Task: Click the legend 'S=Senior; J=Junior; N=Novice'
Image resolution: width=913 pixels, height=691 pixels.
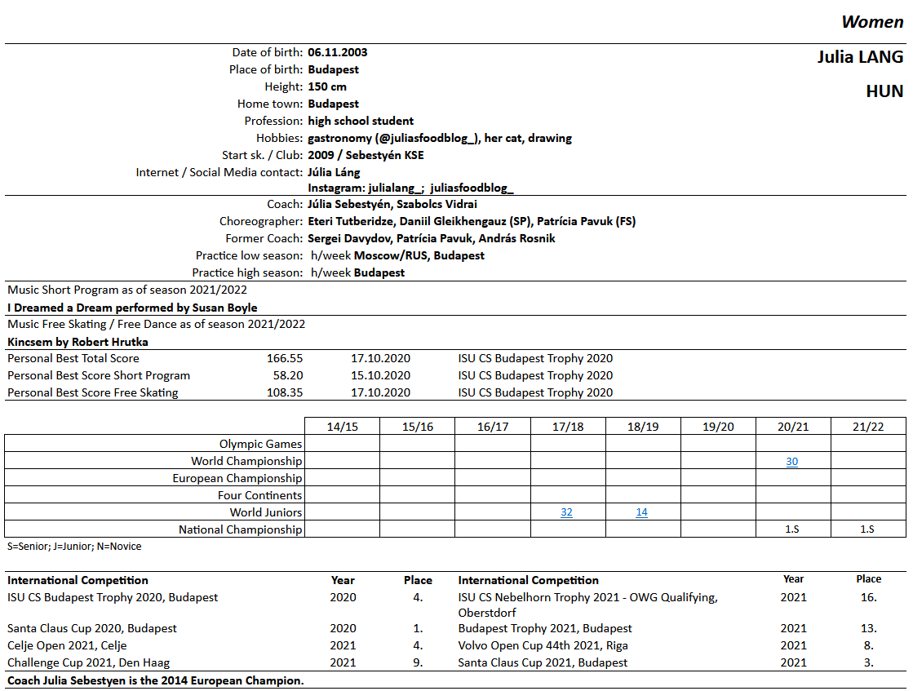Action: [x=74, y=547]
